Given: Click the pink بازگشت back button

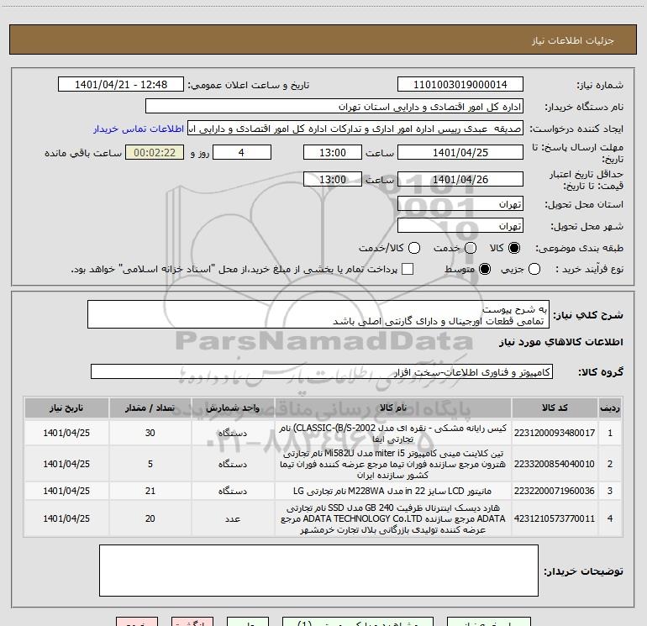Looking at the screenshot, I should point(192,622).
